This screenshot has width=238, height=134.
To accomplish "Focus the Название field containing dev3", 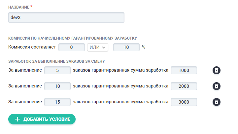I will coord(66,17).
